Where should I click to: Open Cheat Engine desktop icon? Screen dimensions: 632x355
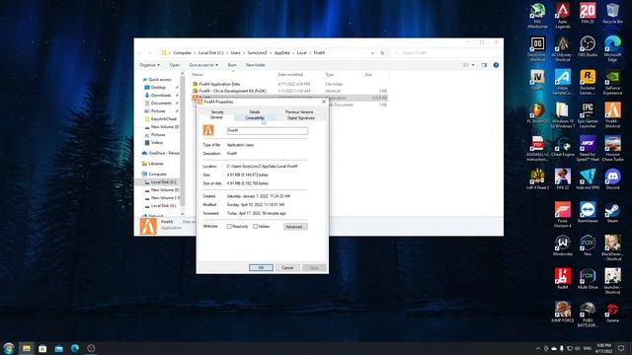point(563,147)
